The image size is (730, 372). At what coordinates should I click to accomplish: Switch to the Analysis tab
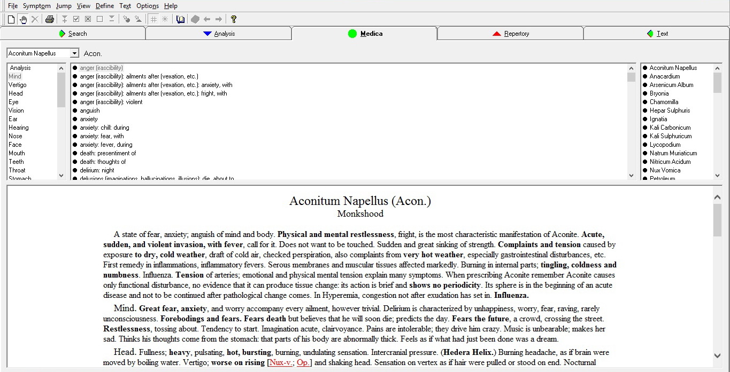point(219,34)
